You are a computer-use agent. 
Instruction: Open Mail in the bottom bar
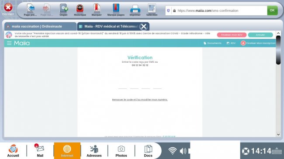[40, 151]
